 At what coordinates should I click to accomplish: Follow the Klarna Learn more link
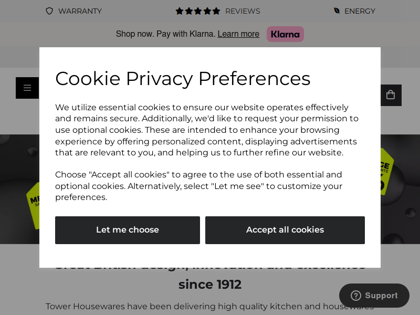pos(238,34)
